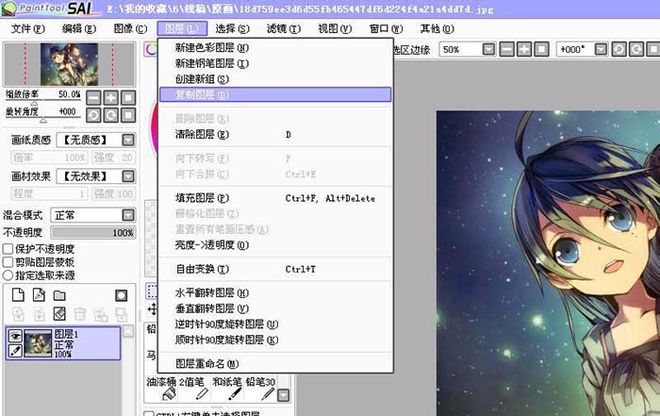Screen dimensions: 660x416
Task: Choose 水平翻转图层 from the layer menu
Action: tap(275, 292)
